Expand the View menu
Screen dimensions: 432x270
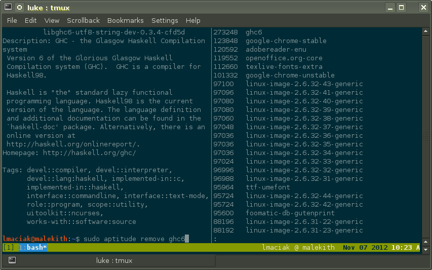pos(52,20)
